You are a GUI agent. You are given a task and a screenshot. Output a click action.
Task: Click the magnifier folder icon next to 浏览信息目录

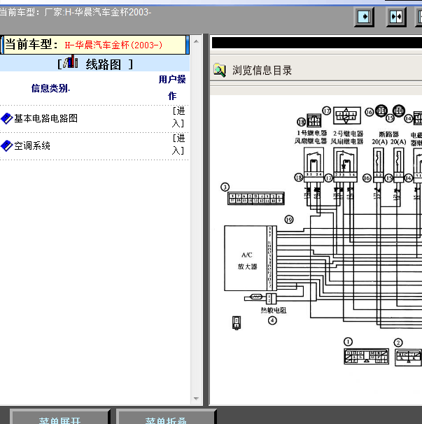pos(220,70)
